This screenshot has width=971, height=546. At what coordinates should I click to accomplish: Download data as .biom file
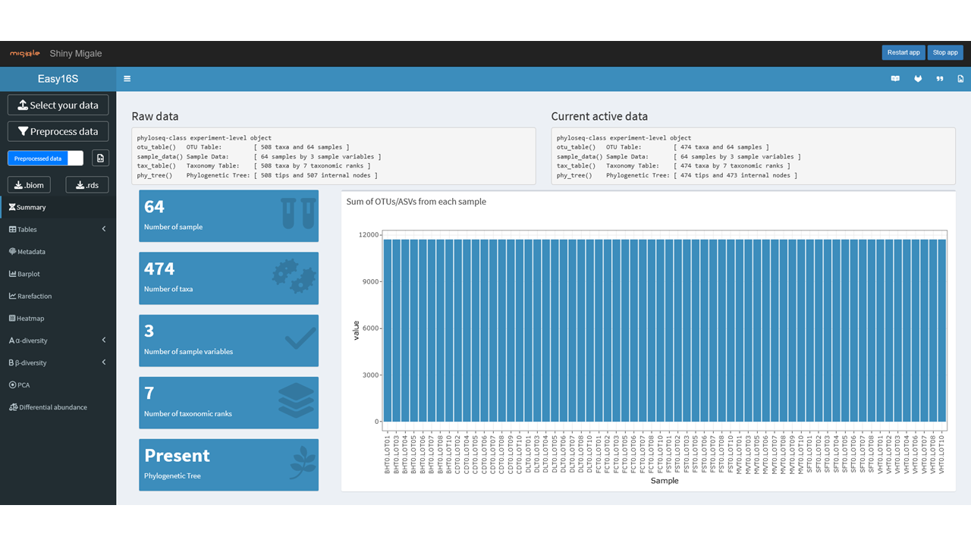pyautogui.click(x=30, y=185)
